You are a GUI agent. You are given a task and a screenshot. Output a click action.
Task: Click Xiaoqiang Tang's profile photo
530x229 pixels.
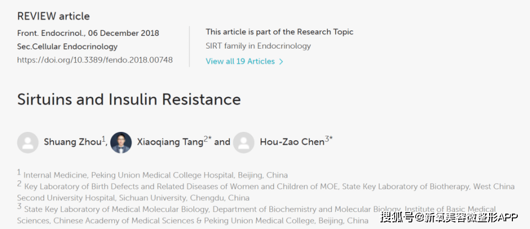tap(121, 142)
